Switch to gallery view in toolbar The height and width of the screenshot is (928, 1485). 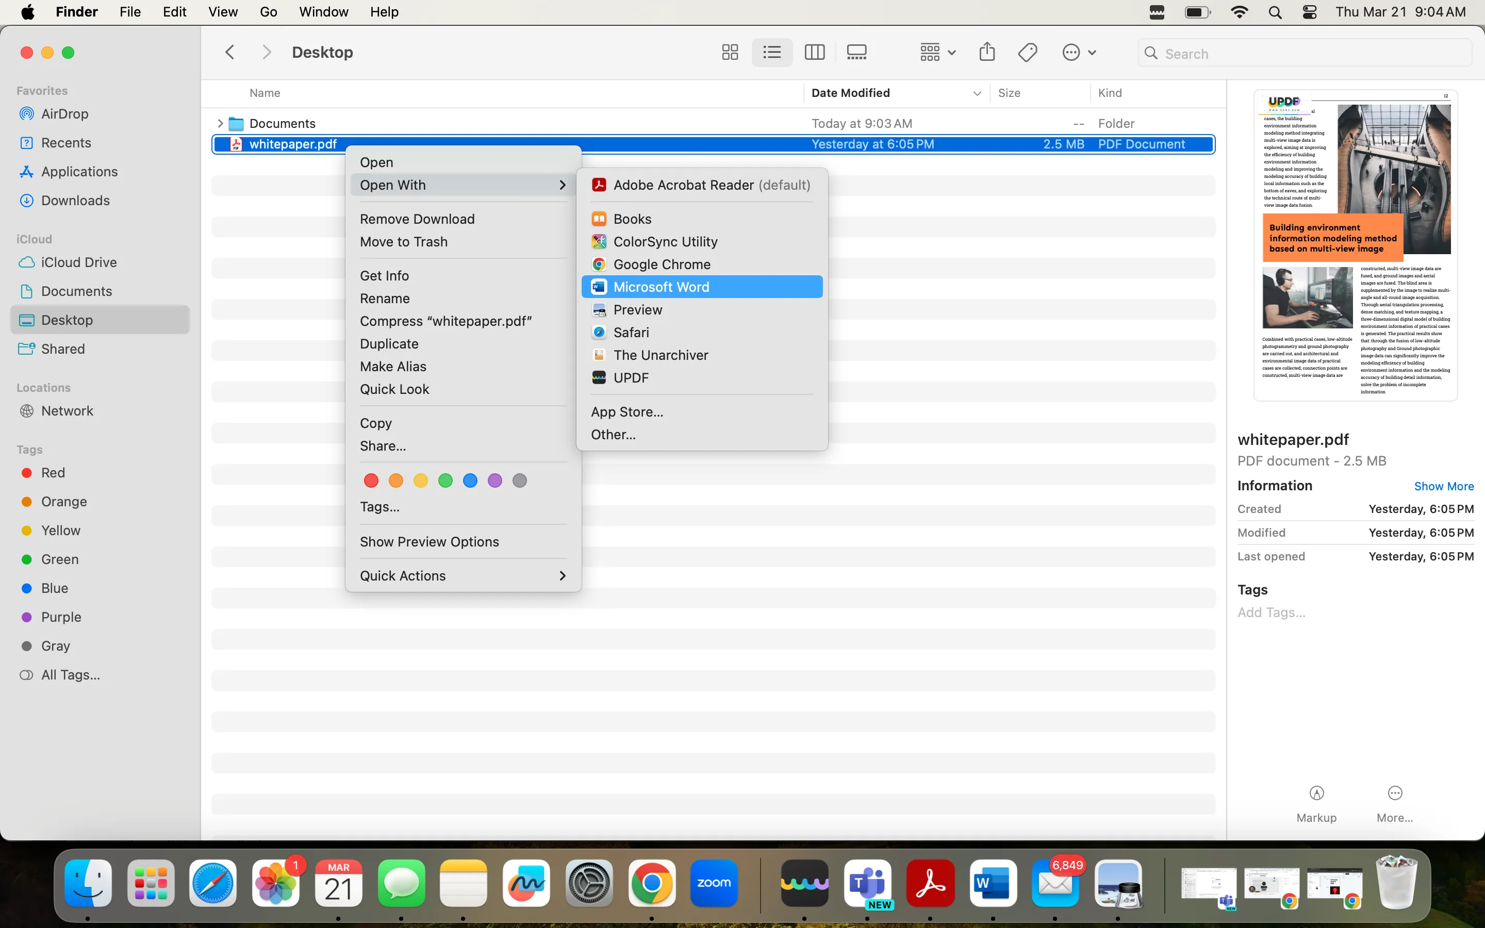point(856,52)
